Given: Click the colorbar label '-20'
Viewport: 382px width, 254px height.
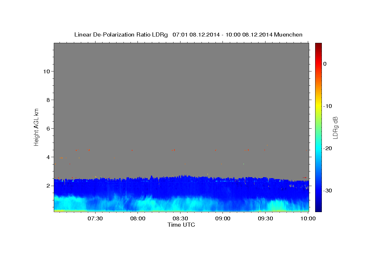Looking at the screenshot, I should pos(328,148).
